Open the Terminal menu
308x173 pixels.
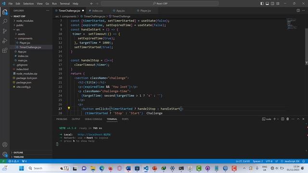pyautogui.click(x=64, y=3)
